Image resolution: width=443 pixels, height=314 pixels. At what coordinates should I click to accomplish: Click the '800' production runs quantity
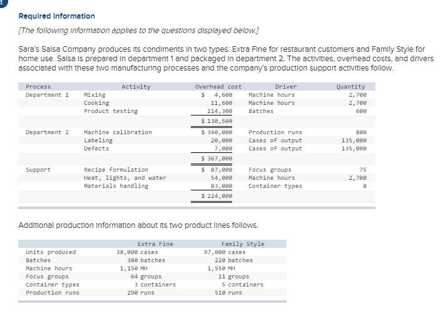tap(361, 132)
